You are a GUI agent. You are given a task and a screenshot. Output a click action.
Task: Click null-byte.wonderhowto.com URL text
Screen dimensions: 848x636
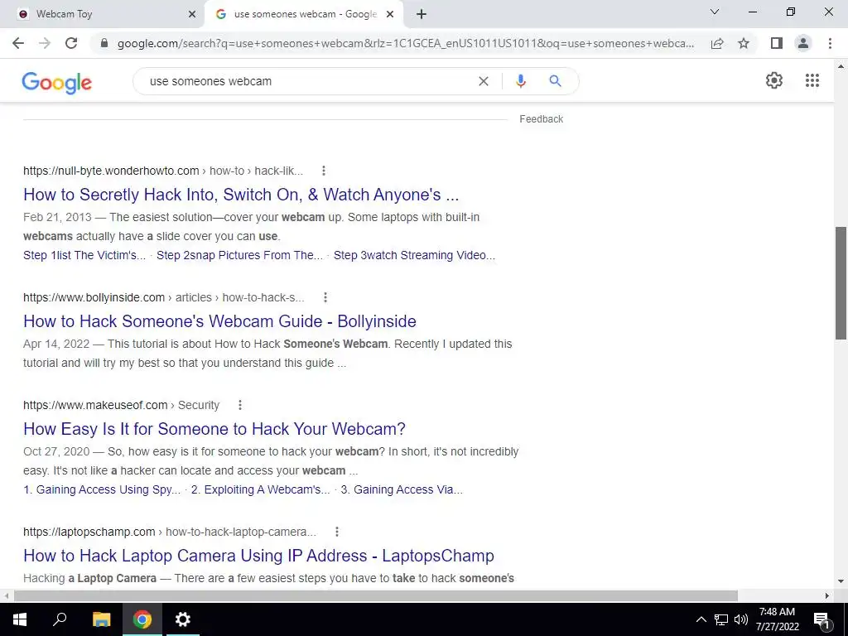(x=111, y=171)
